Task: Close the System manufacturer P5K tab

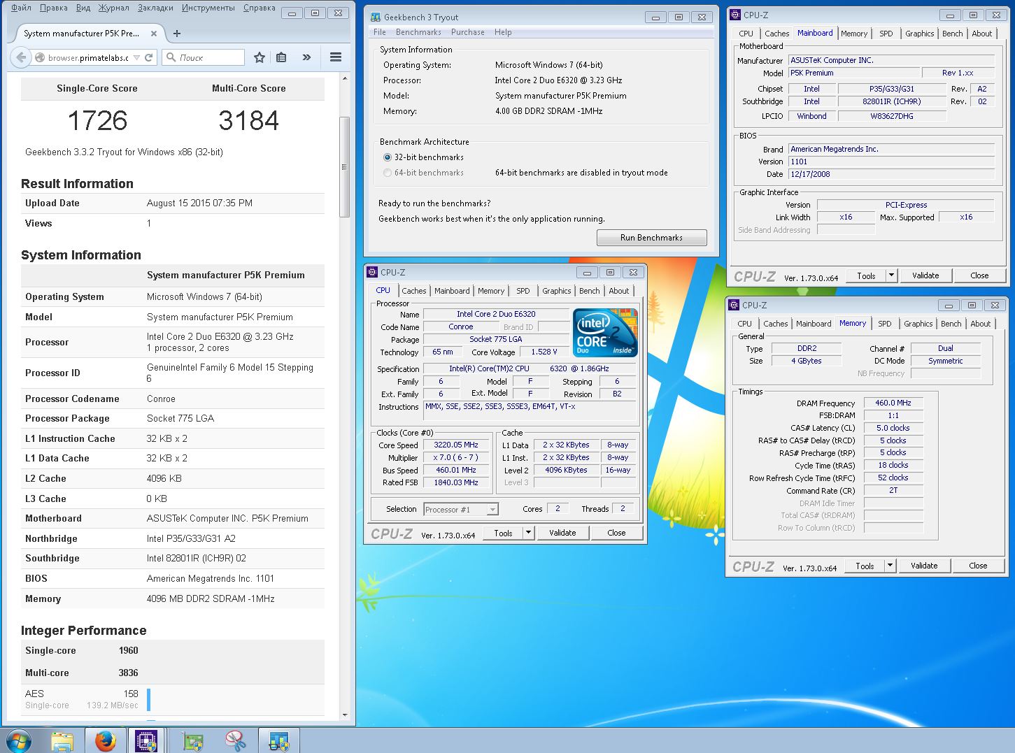Action: 154,33
